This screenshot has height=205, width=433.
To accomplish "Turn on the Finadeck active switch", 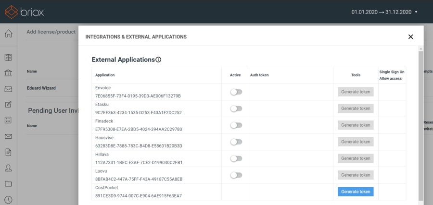I will click(x=236, y=125).
